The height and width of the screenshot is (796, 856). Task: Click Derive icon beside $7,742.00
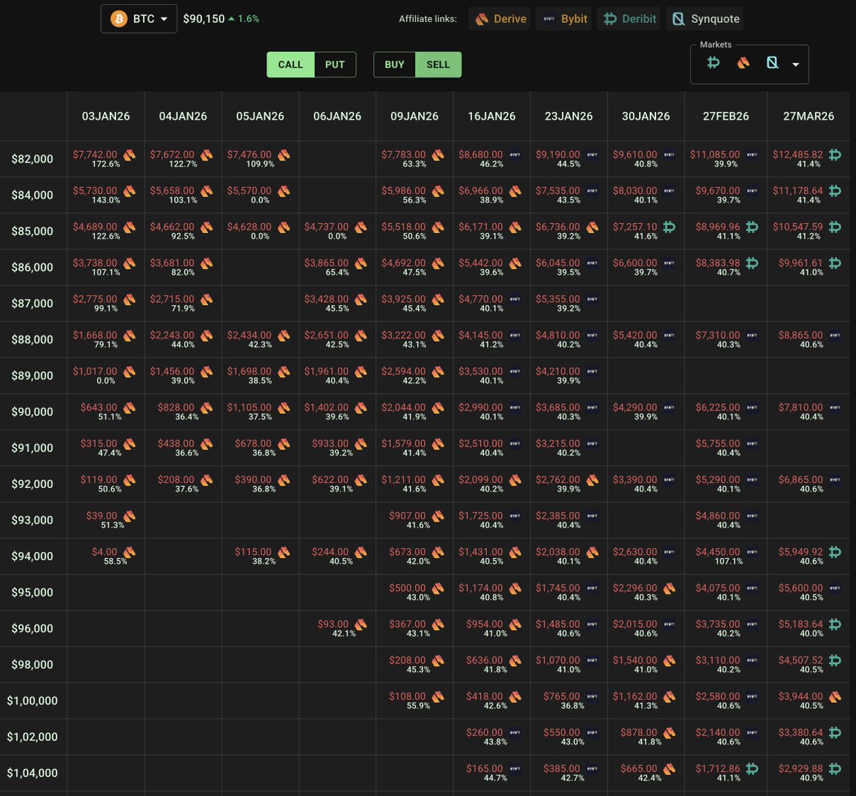pos(129,154)
